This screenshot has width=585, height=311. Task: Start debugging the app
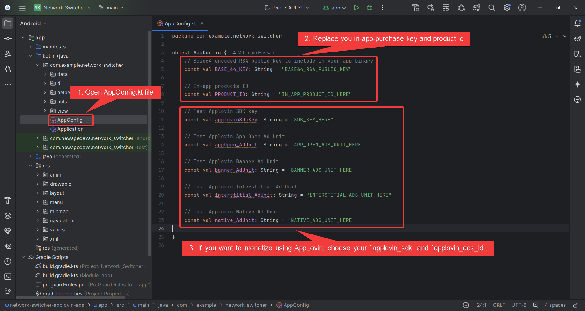point(369,8)
